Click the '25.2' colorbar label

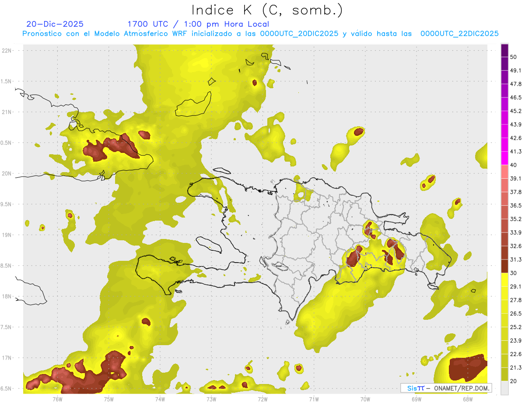click(516, 327)
